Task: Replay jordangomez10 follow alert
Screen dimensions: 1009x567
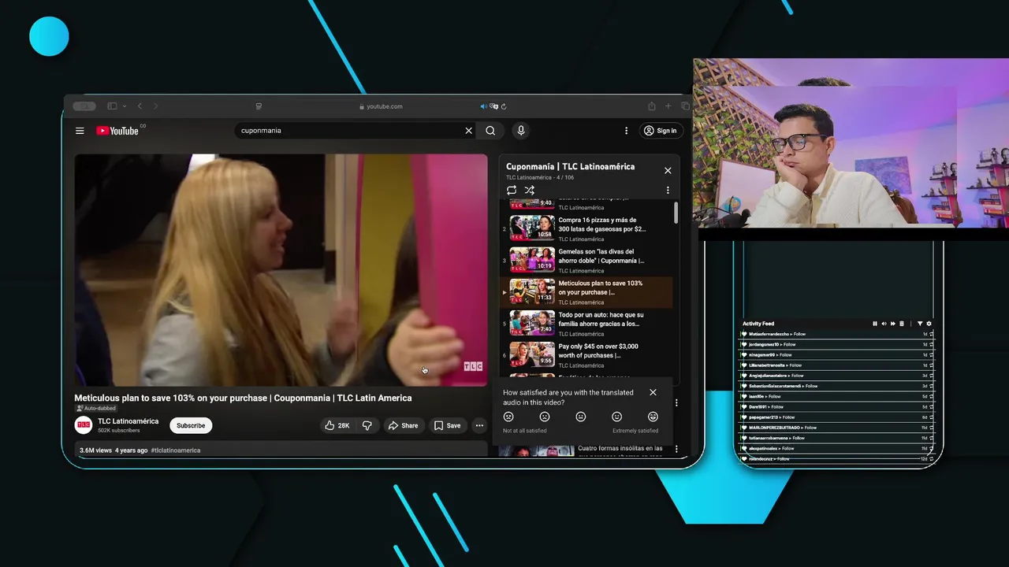Action: [x=931, y=344]
